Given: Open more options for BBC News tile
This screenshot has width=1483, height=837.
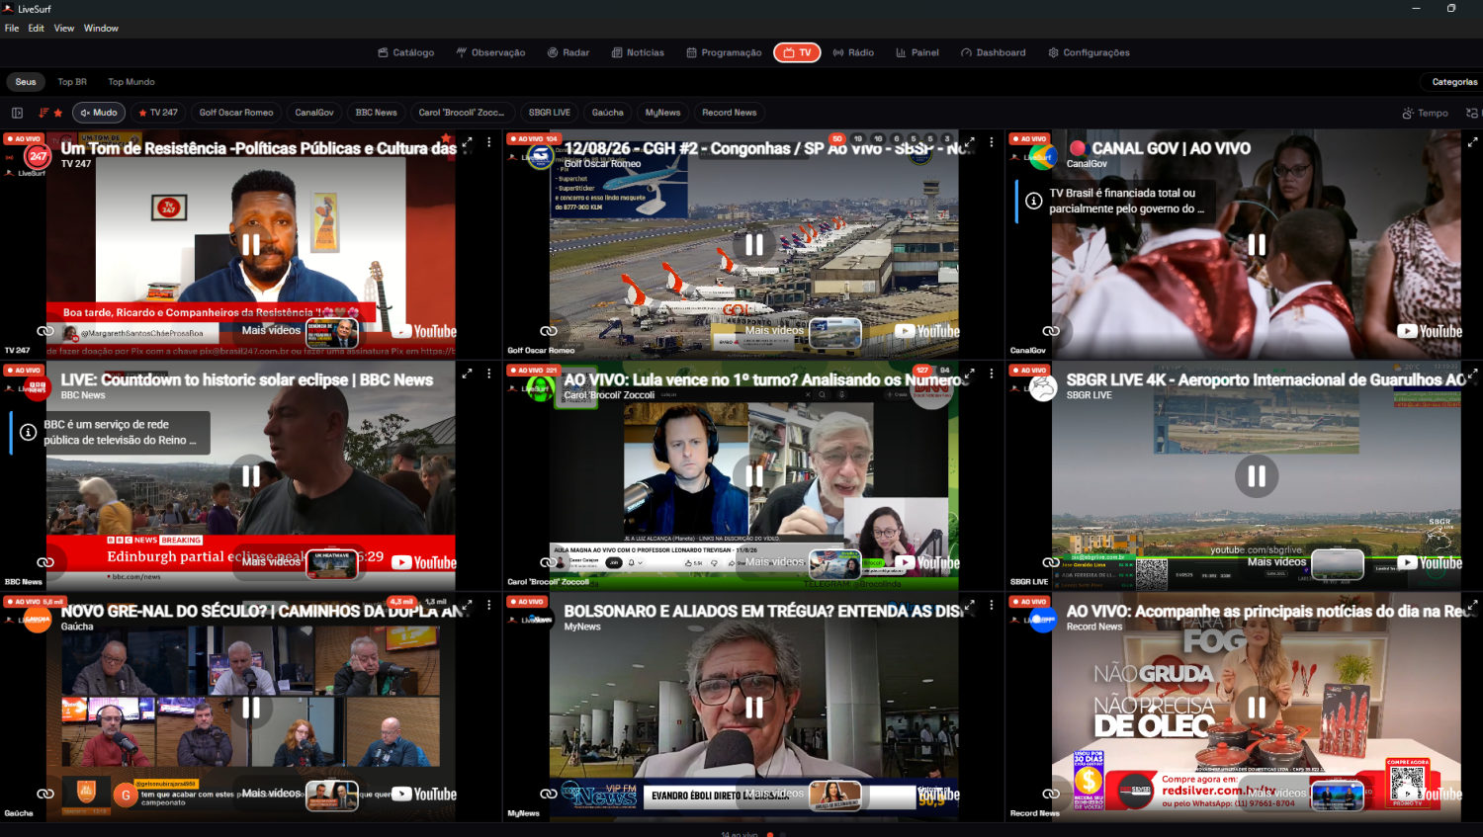Looking at the screenshot, I should [x=489, y=374].
